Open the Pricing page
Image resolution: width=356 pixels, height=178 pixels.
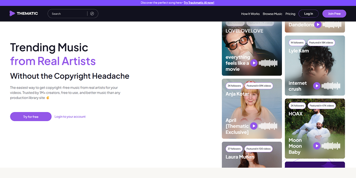(x=290, y=14)
